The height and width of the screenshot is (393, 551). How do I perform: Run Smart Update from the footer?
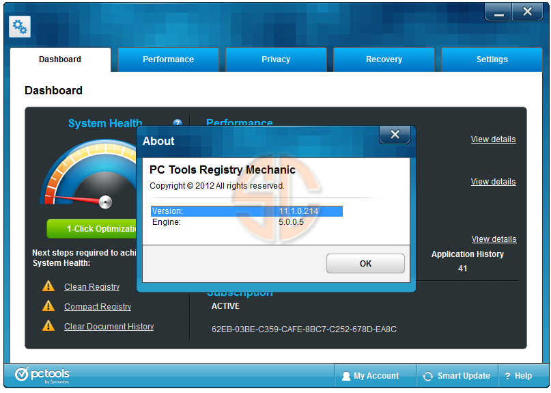[x=457, y=376]
